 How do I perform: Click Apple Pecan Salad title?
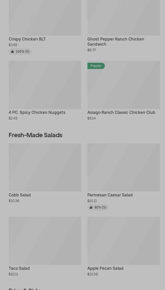pos(105,268)
